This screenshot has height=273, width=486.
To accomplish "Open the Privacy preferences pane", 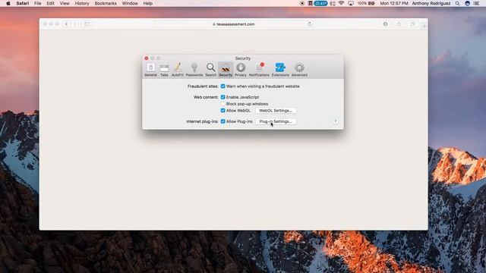I will click(x=241, y=70).
